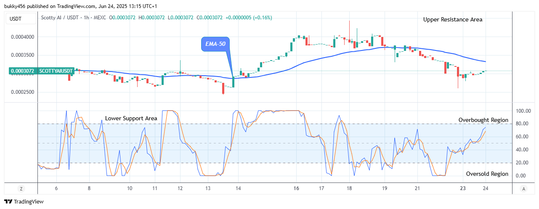Image resolution: width=539 pixels, height=209 pixels.
Task: Click the 'Scotty AI / USDT · 1h · MEXC' title
Action: [74, 18]
